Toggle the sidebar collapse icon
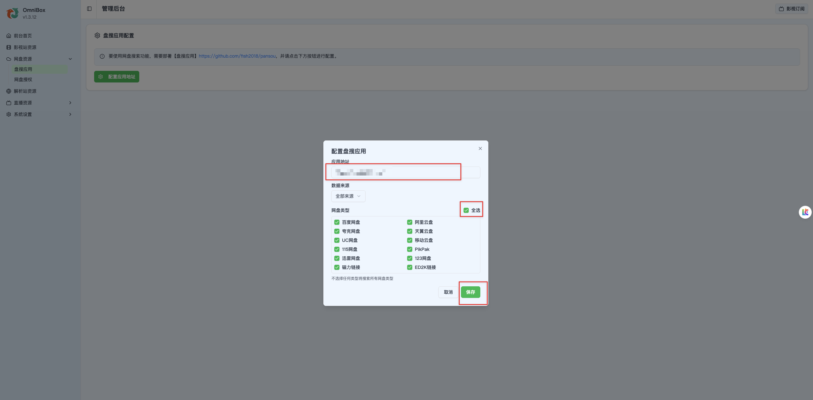 [x=89, y=9]
